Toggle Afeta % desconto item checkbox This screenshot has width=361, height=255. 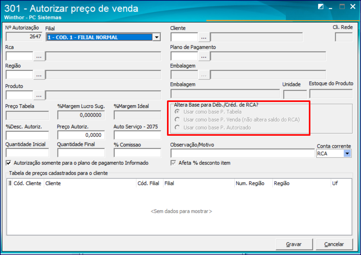tap(173, 163)
